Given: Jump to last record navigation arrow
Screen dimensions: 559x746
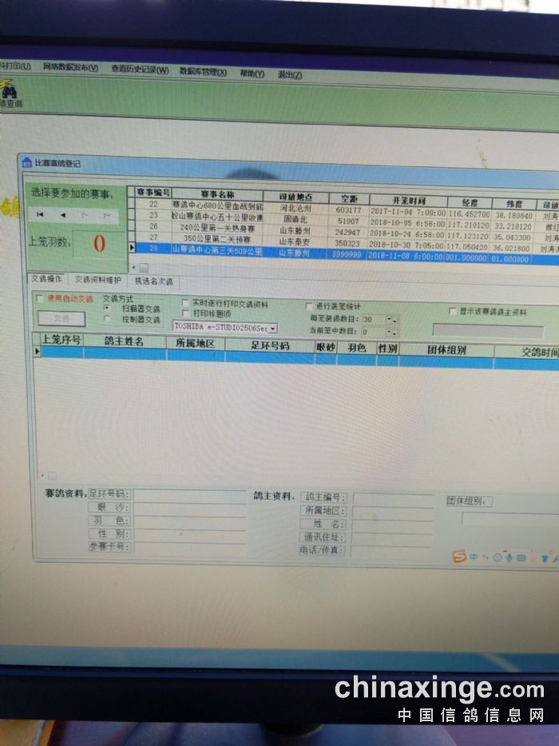Looking at the screenshot, I should [x=106, y=216].
